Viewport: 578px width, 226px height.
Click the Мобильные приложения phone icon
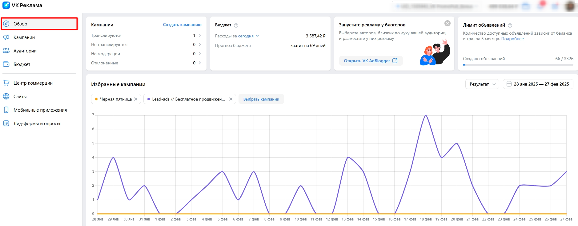tap(6, 110)
